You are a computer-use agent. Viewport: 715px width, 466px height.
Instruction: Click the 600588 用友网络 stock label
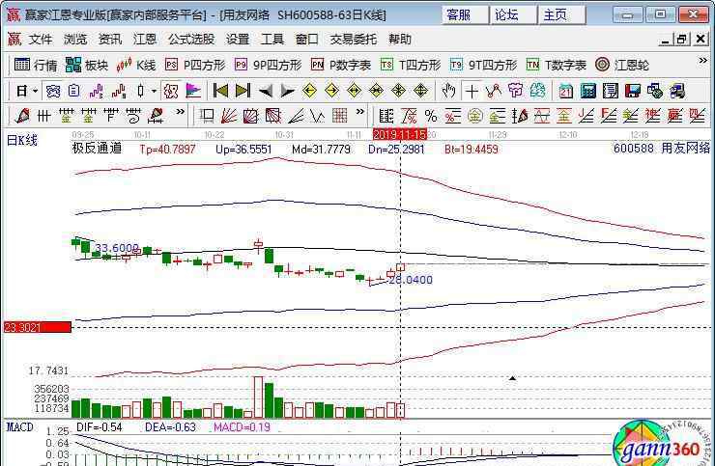[x=662, y=148]
